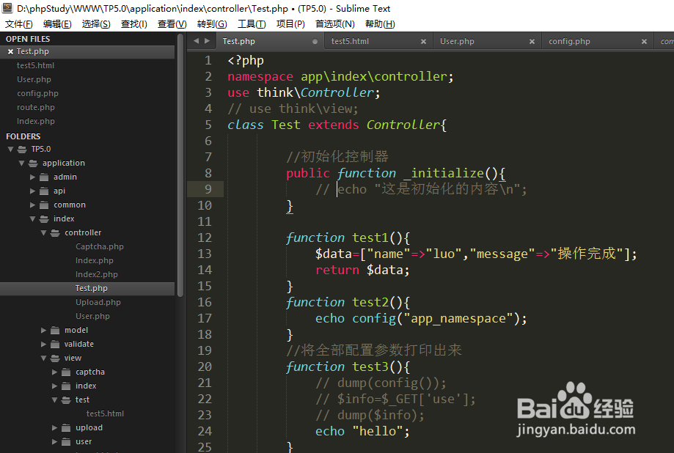The image size is (674, 453).
Task: Click the upload folder icon under view
Action: point(67,427)
